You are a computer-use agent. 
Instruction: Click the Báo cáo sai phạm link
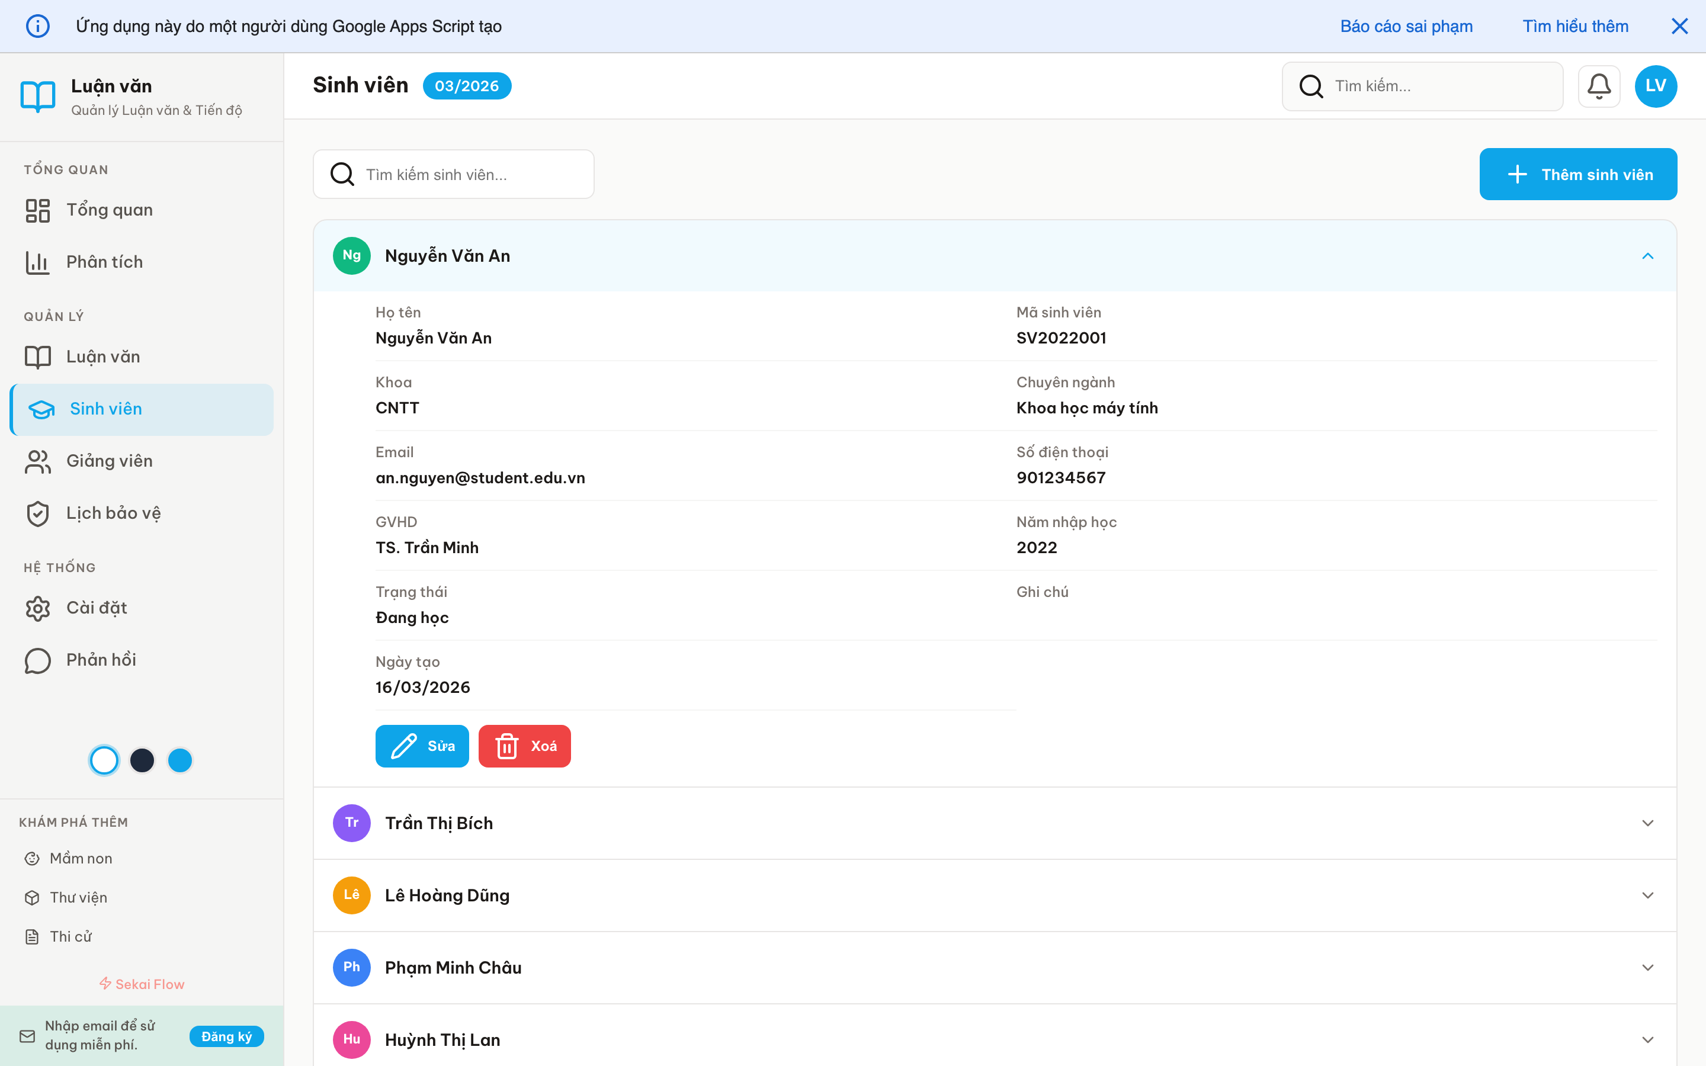point(1406,25)
